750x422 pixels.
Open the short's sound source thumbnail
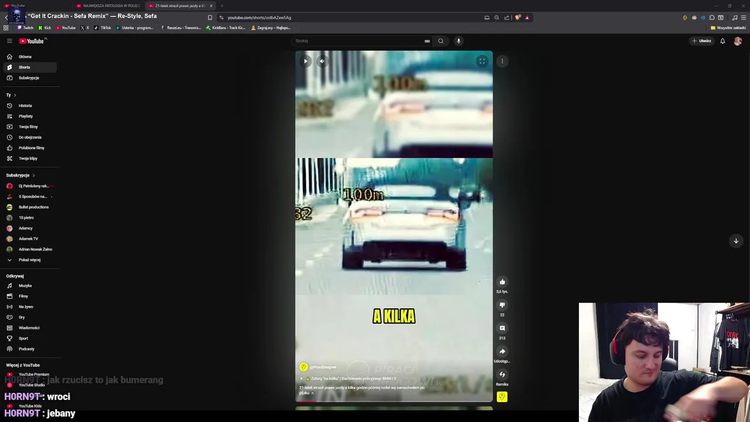click(x=502, y=397)
